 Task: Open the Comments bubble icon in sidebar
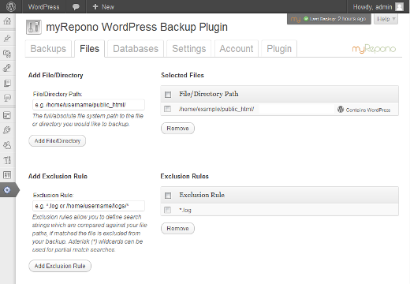[x=7, y=98]
